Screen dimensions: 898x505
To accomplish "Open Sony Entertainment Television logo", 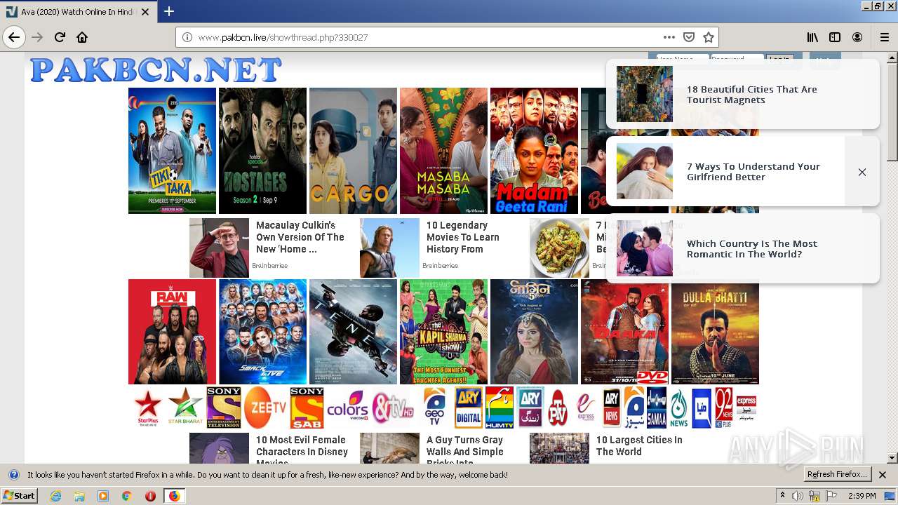I will (224, 408).
